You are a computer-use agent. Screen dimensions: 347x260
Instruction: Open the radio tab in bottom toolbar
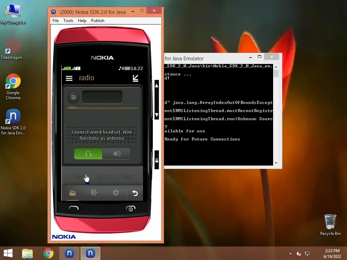tap(73, 193)
